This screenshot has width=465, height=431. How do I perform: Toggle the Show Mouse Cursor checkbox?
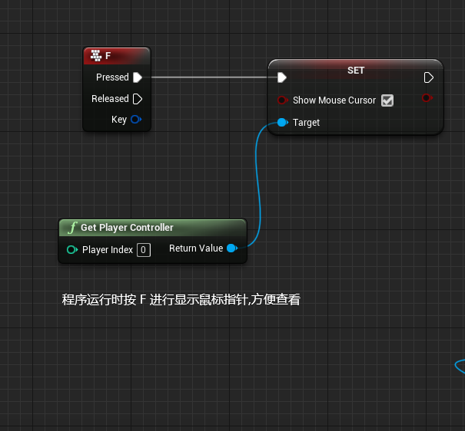(387, 100)
